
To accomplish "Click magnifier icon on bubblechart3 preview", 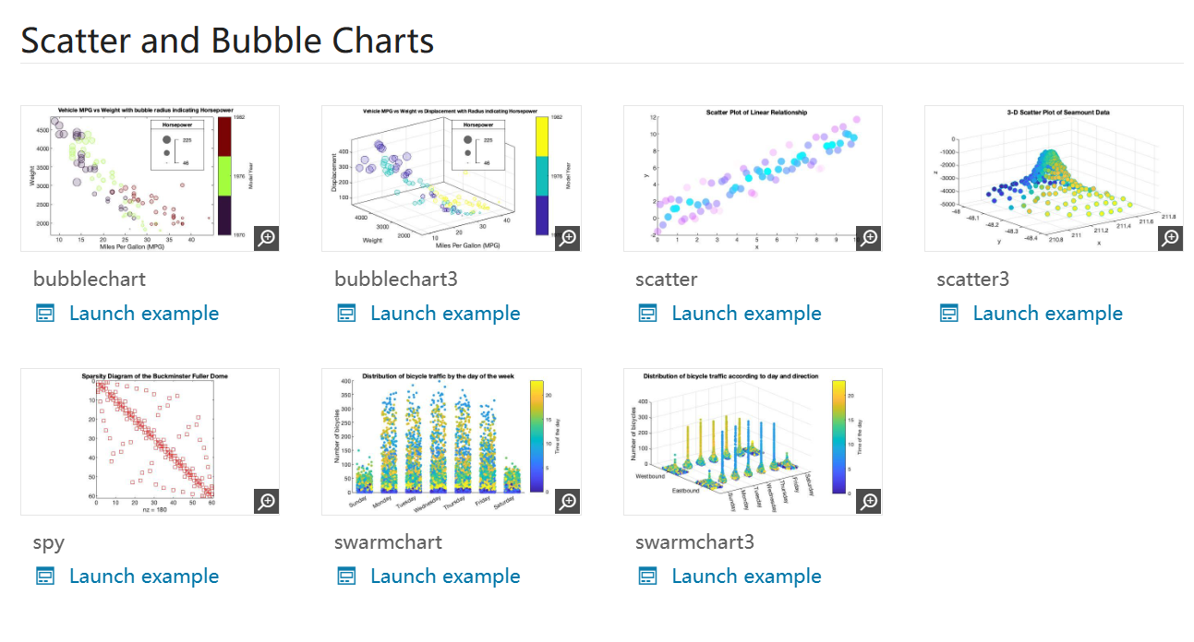I will coord(568,238).
